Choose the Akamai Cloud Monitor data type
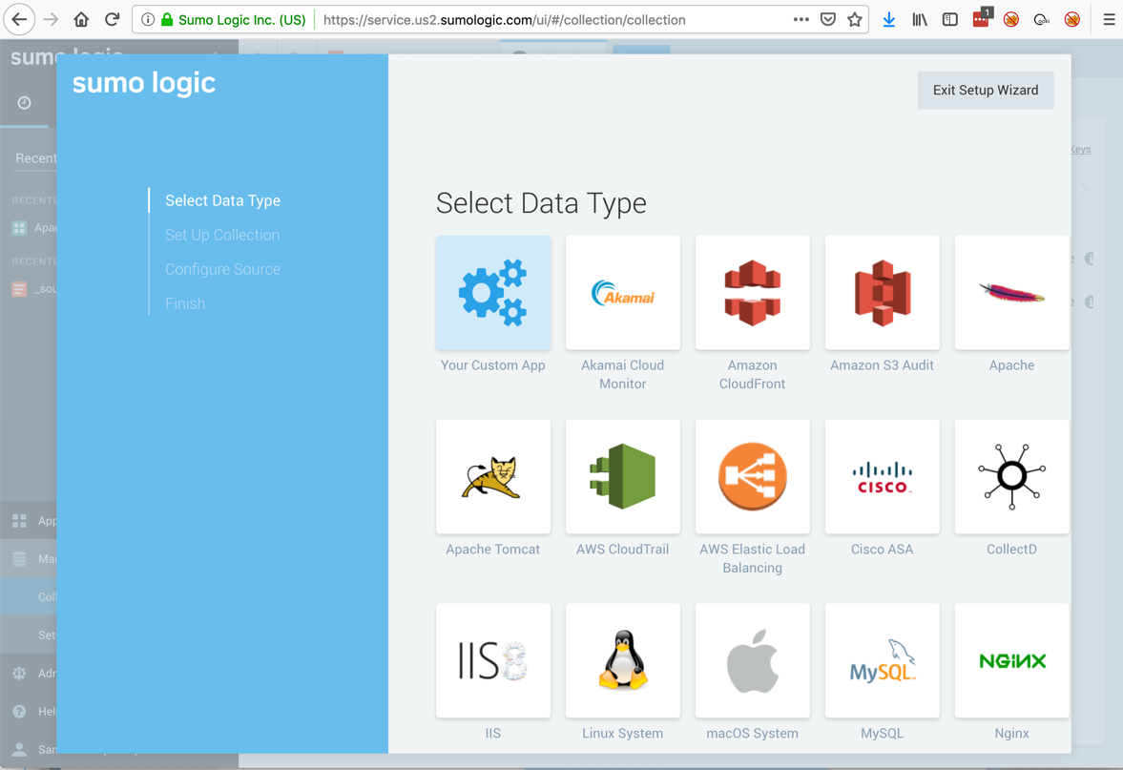This screenshot has height=770, width=1123. (622, 292)
